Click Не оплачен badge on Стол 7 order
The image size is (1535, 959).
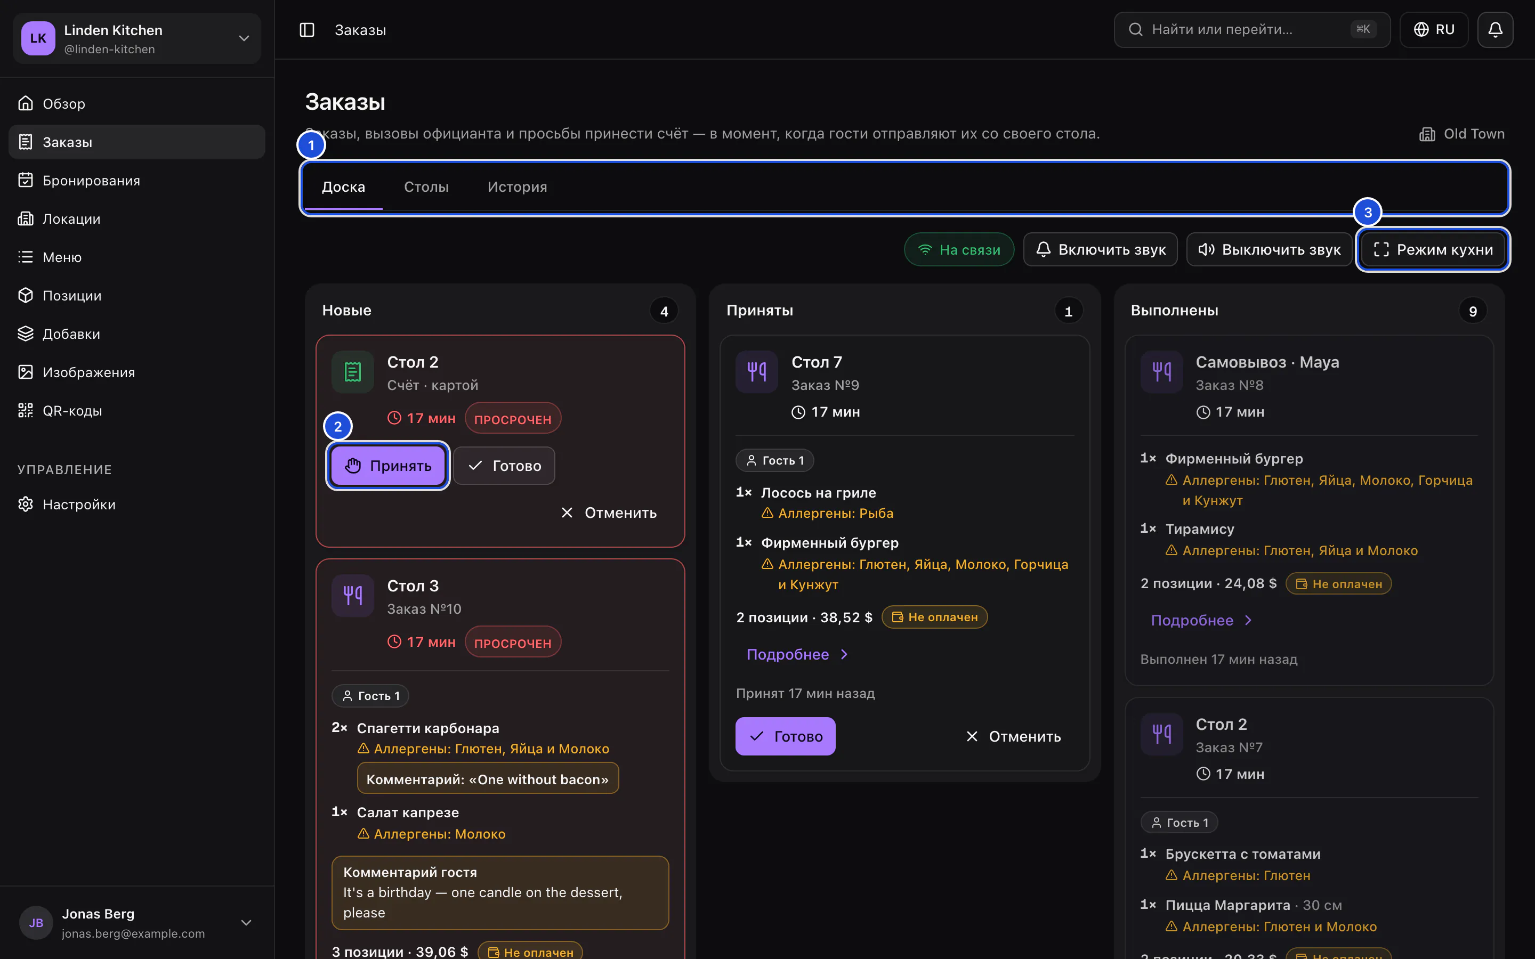tap(935, 617)
